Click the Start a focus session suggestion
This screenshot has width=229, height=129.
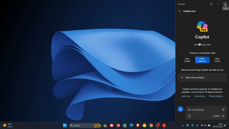click(x=202, y=77)
